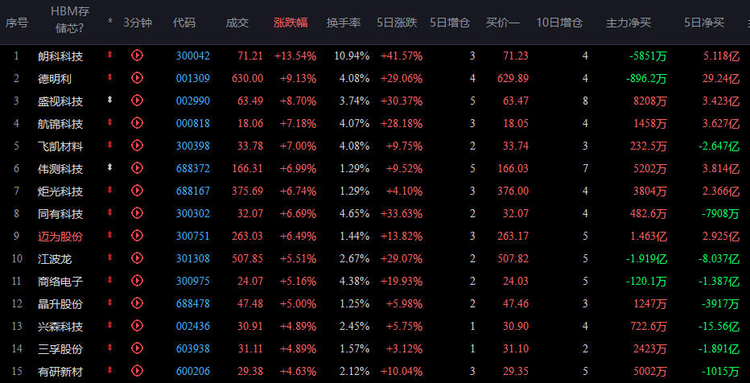The image size is (750, 383).
Task: Click the 序号 column header
Action: [x=17, y=23]
